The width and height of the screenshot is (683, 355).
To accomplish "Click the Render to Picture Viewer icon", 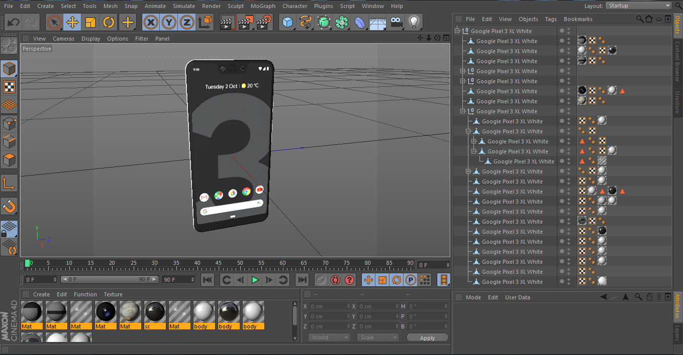I will (x=246, y=23).
